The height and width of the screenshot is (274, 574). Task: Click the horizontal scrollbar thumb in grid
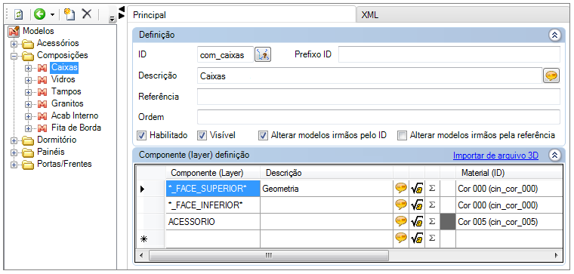tap(268, 255)
